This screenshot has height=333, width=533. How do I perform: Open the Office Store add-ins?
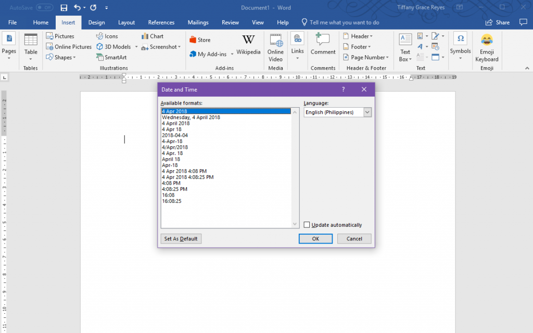click(202, 39)
